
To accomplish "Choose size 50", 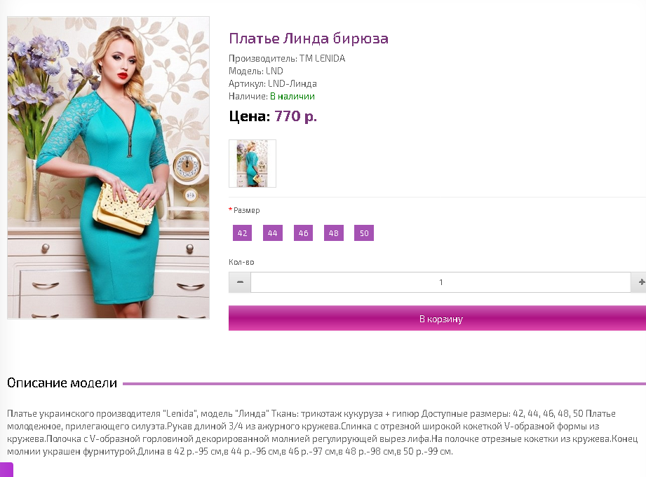I will coord(364,233).
